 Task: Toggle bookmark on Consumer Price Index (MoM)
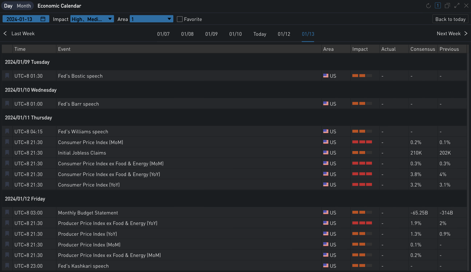pos(7,142)
